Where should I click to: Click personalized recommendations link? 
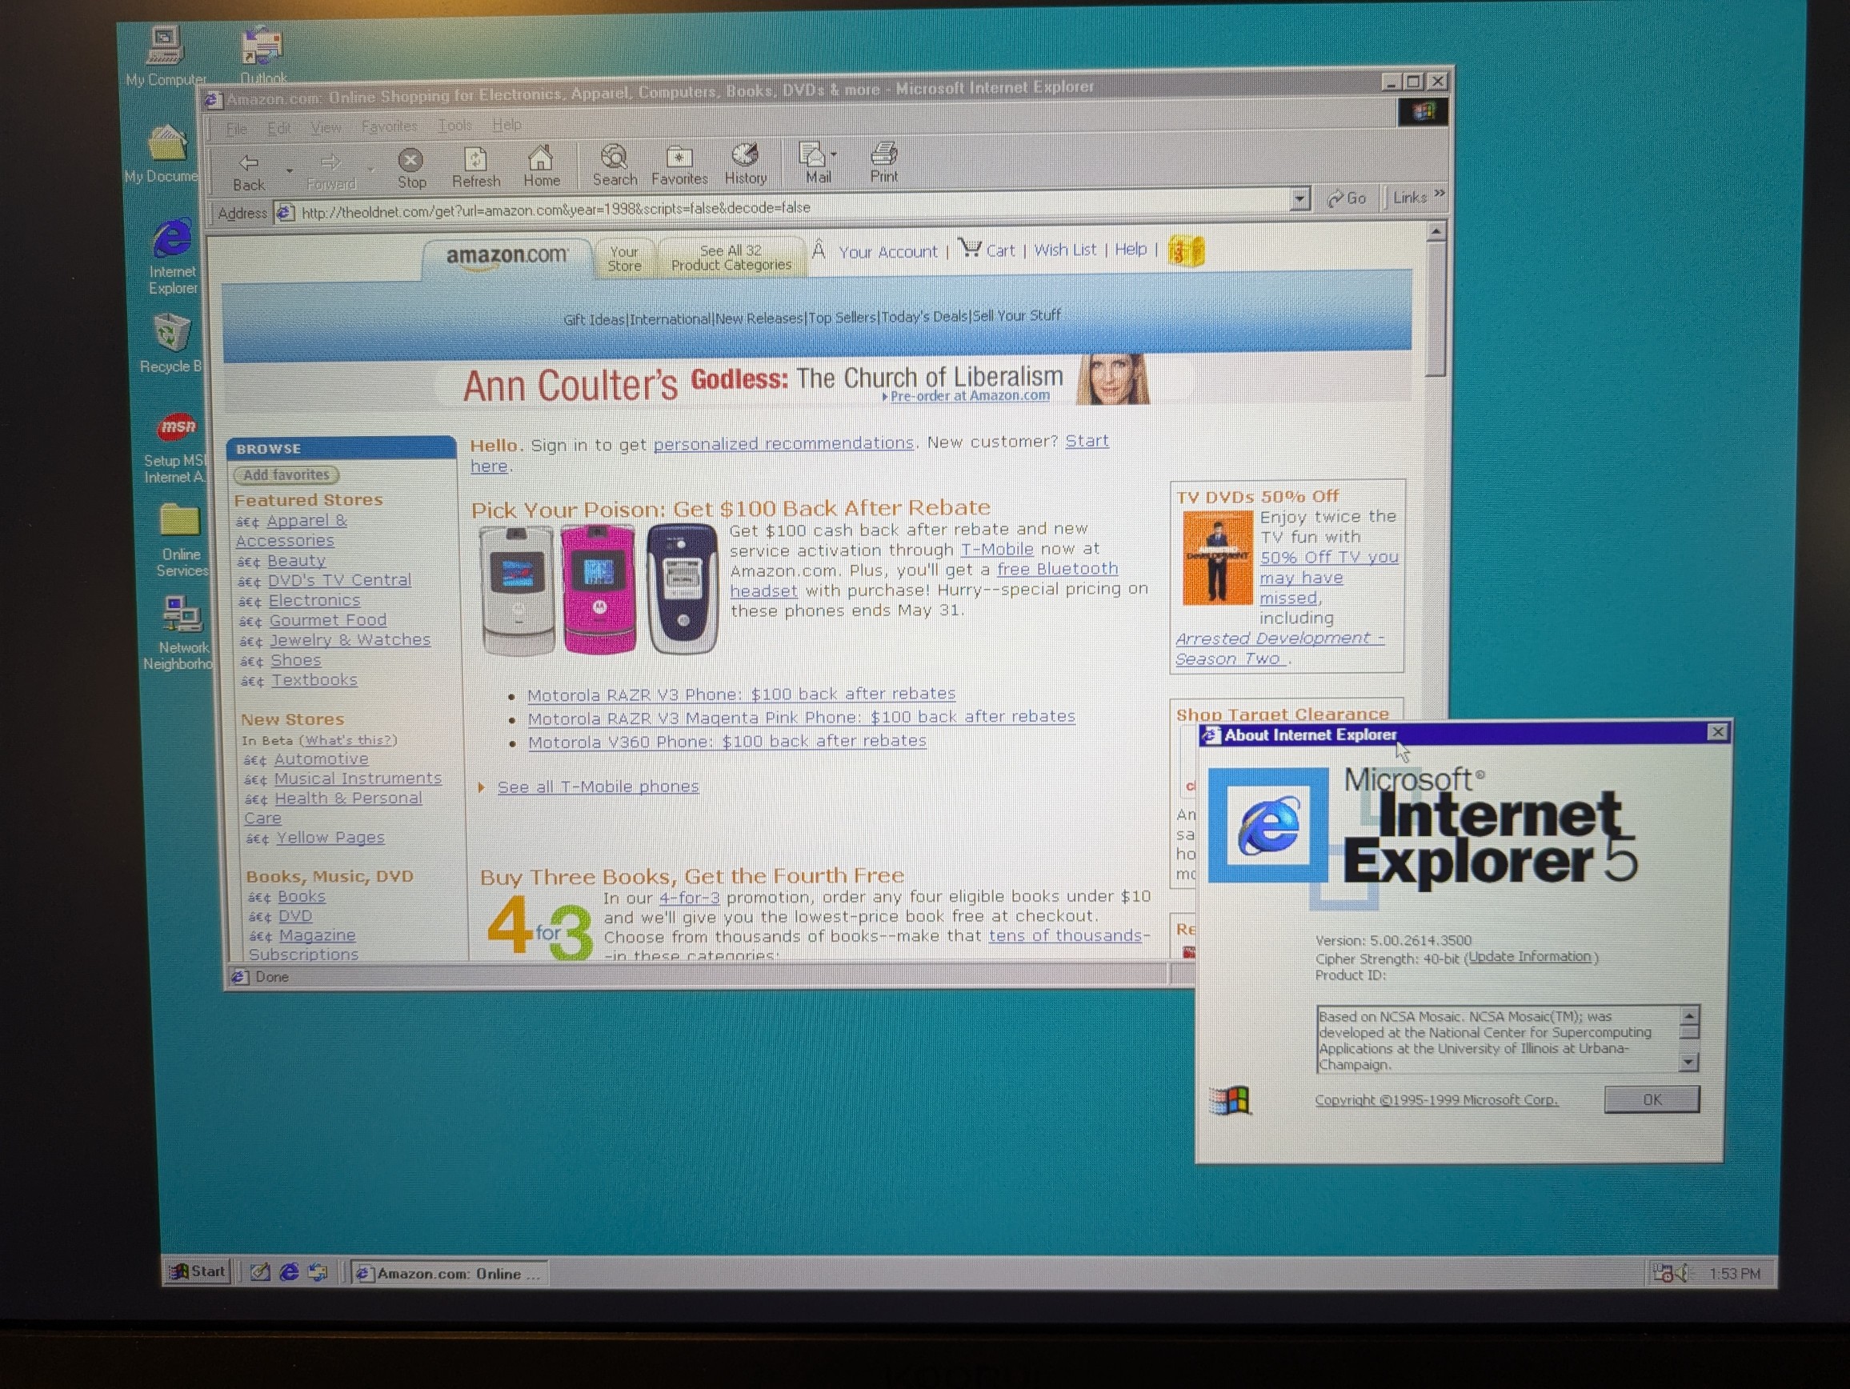[783, 443]
